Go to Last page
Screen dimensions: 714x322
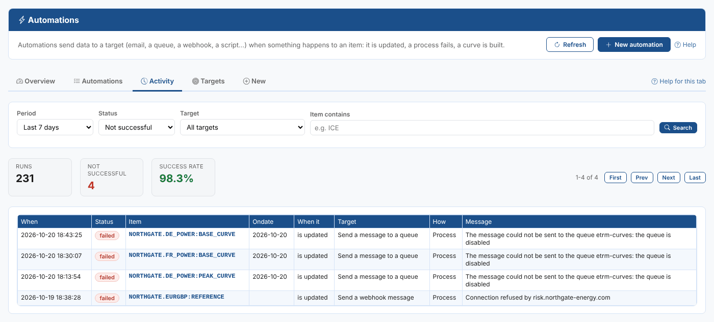pos(695,178)
